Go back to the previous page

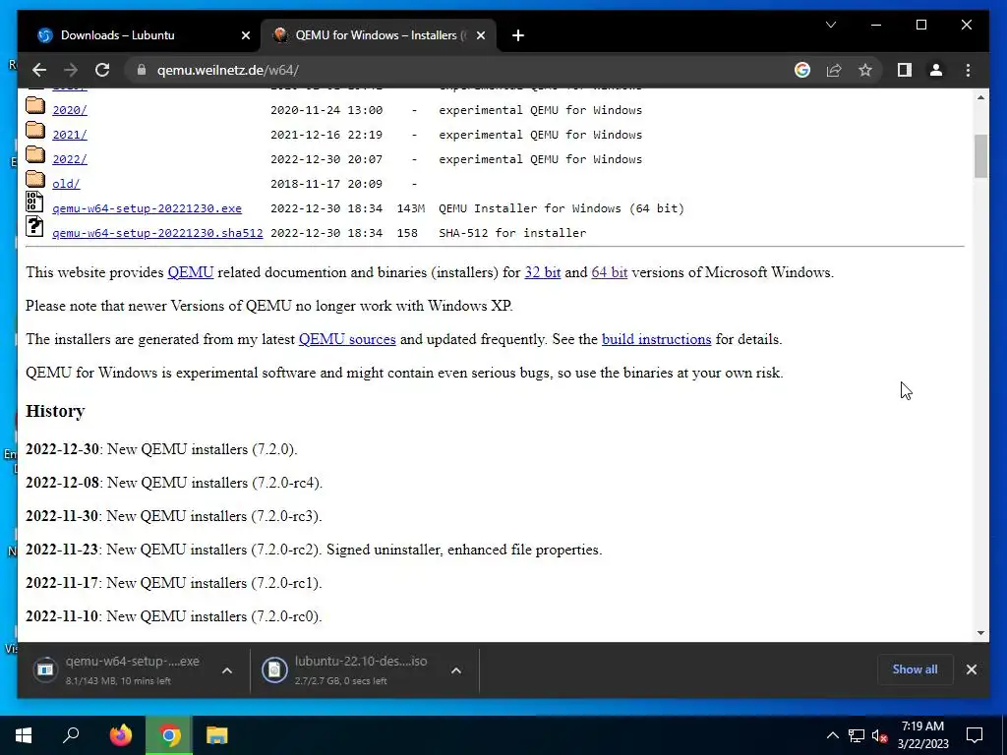39,70
